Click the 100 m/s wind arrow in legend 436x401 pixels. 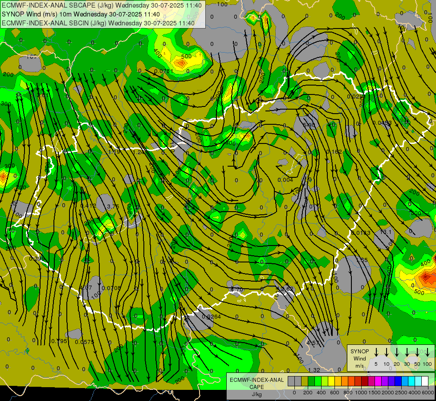coord(428,352)
